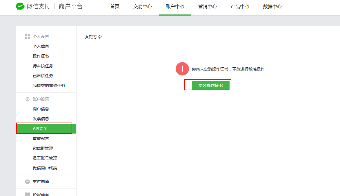Click the red exclamation warning icon
Screen dimensions: 340x196
click(x=182, y=69)
